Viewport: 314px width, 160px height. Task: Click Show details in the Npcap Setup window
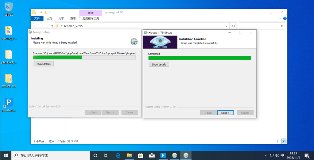point(159,65)
